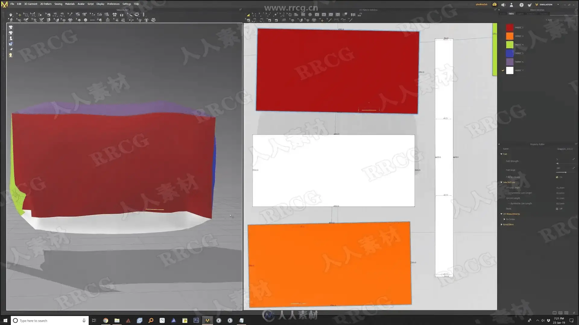Expand the To Center item
The width and height of the screenshot is (579, 325).
504,219
